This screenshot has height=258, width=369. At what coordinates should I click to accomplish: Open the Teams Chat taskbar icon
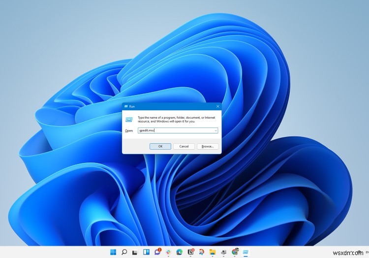157,252
